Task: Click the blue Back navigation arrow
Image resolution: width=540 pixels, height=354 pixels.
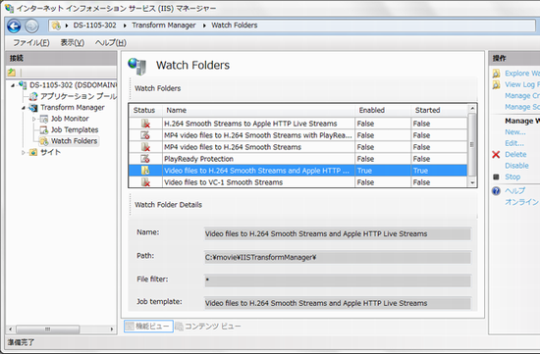Action: [x=14, y=26]
